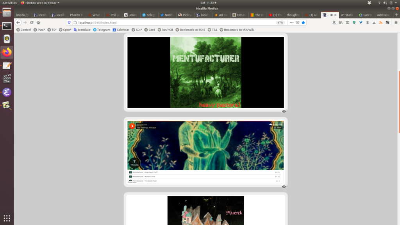Image resolution: width=400 pixels, height=225 pixels.
Task: Switch to the Add New tab
Action: (x=383, y=15)
